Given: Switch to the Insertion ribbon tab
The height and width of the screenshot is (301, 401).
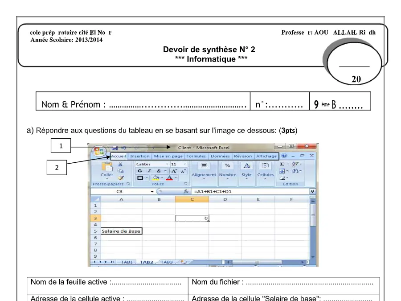Looking at the screenshot, I should 139,156.
